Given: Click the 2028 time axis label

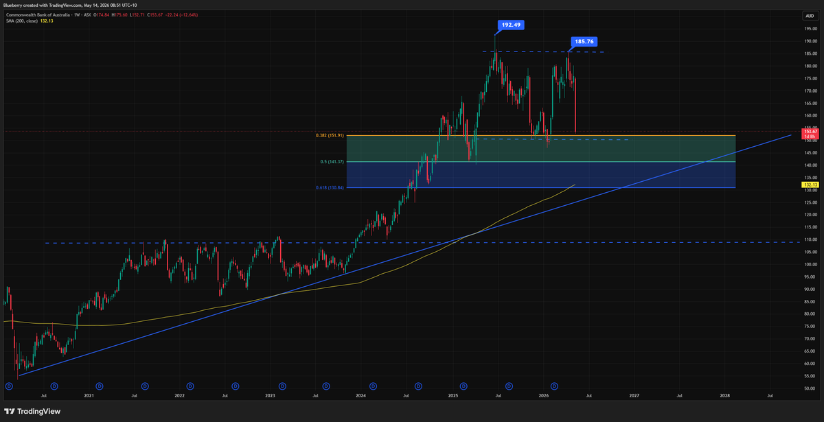Looking at the screenshot, I should coord(725,396).
